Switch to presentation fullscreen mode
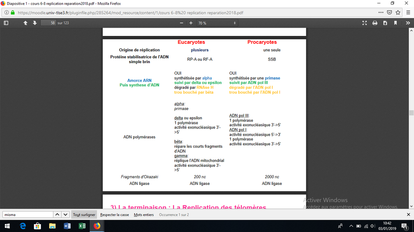The width and height of the screenshot is (414, 232). 365,23
